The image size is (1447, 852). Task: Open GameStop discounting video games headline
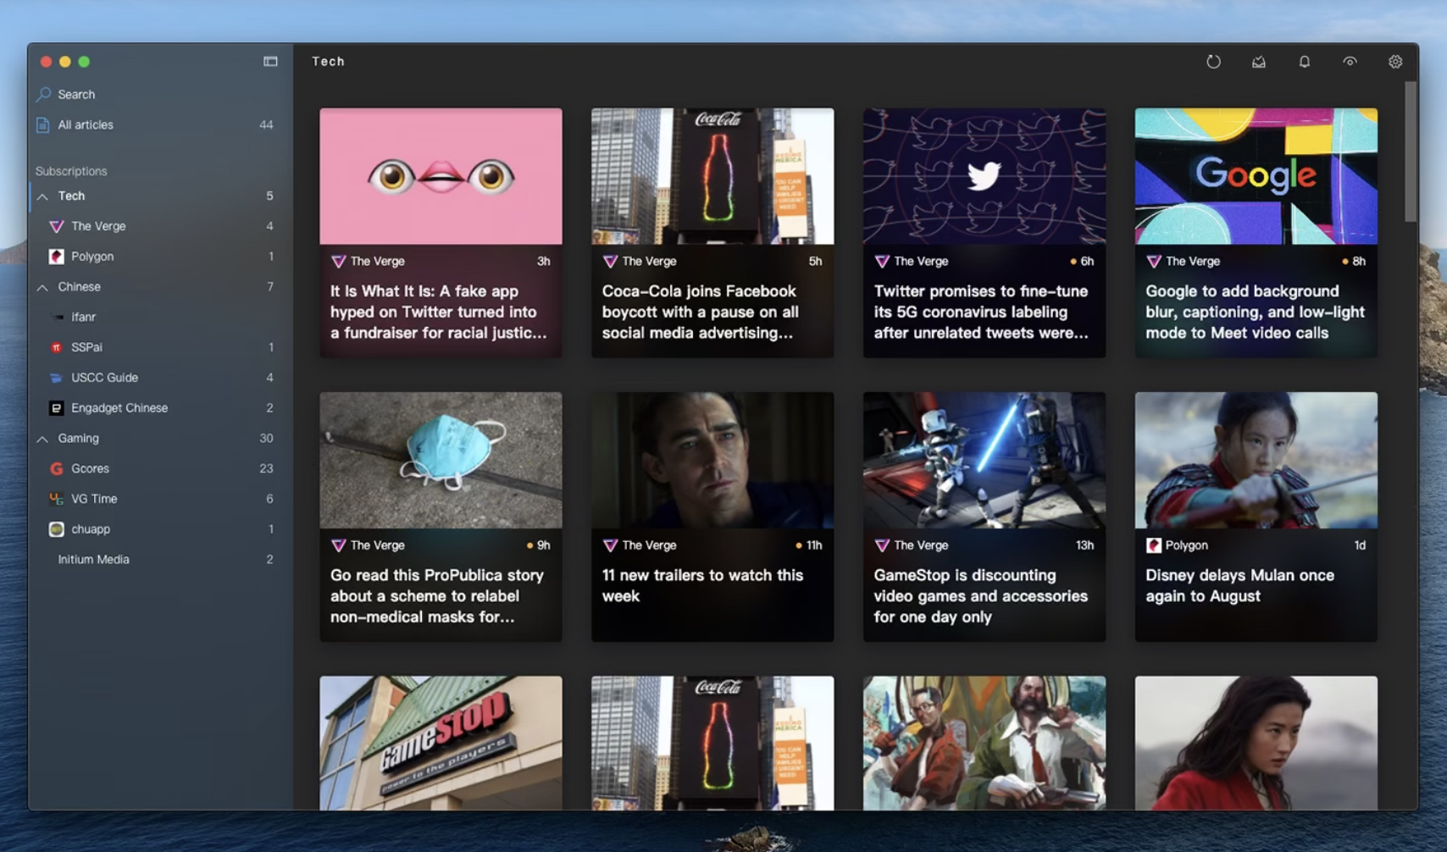(980, 595)
